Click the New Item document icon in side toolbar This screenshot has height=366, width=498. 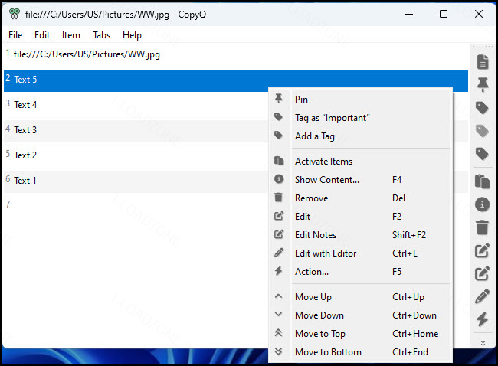click(x=482, y=61)
